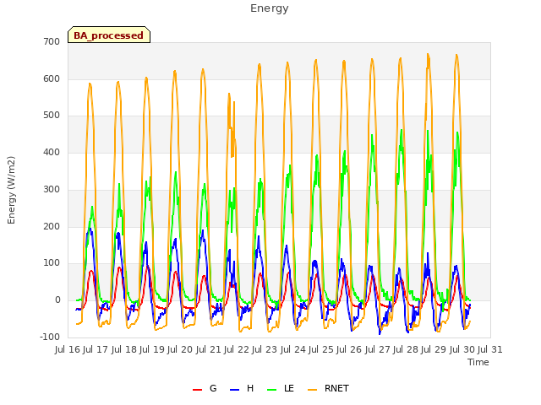Select the G legend label
Screen dimensions: 541x405
tap(213, 388)
